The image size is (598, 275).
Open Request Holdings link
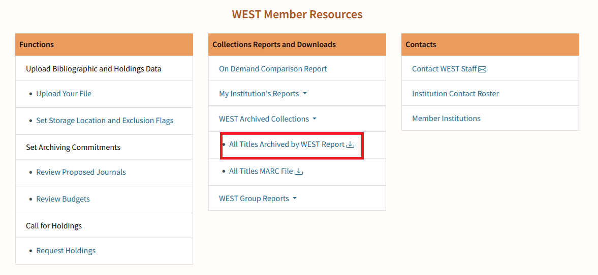[66, 251]
